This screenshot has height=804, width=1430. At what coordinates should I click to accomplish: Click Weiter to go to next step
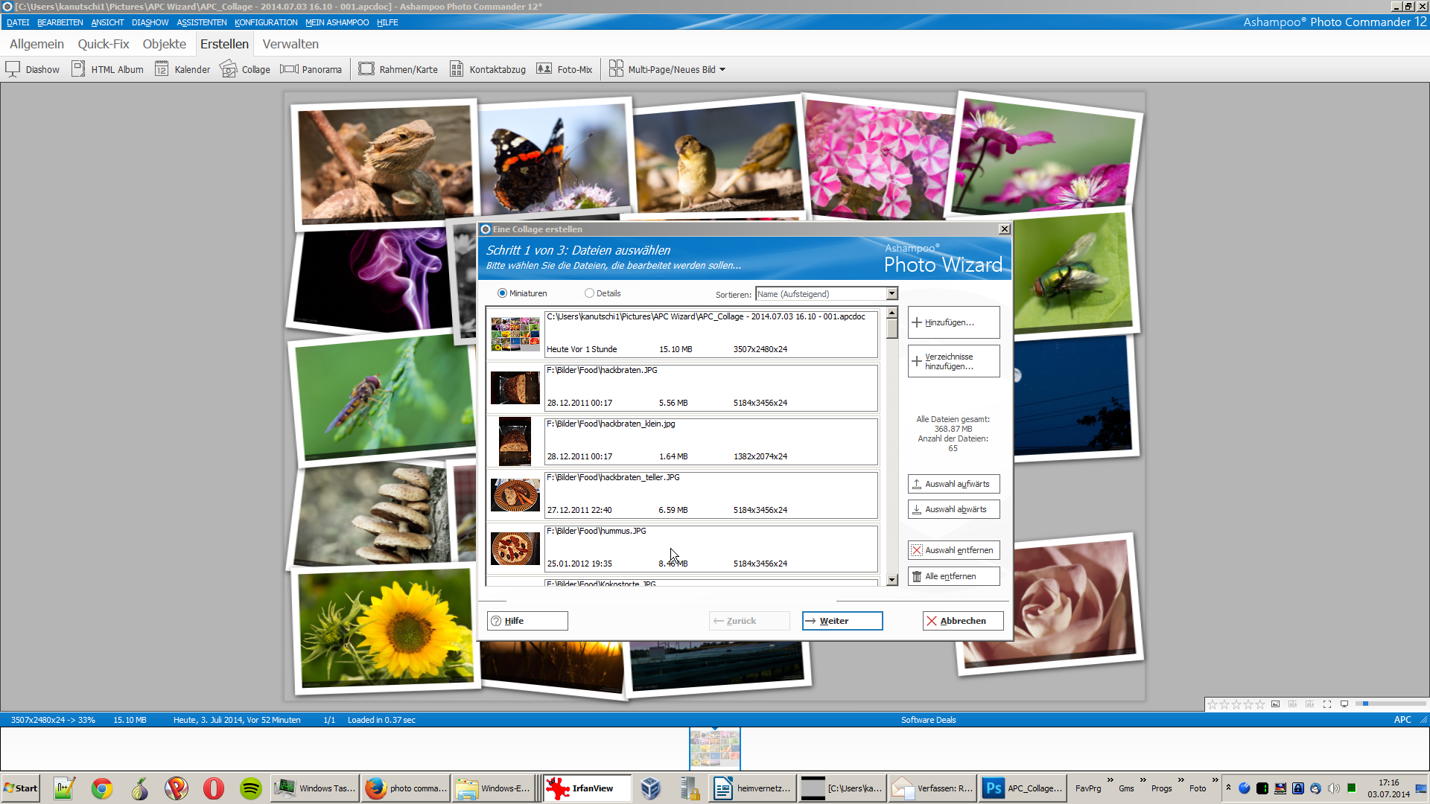[x=842, y=621]
